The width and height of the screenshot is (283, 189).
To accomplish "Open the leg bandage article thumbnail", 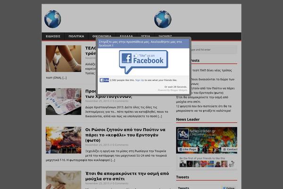I will [63, 59].
